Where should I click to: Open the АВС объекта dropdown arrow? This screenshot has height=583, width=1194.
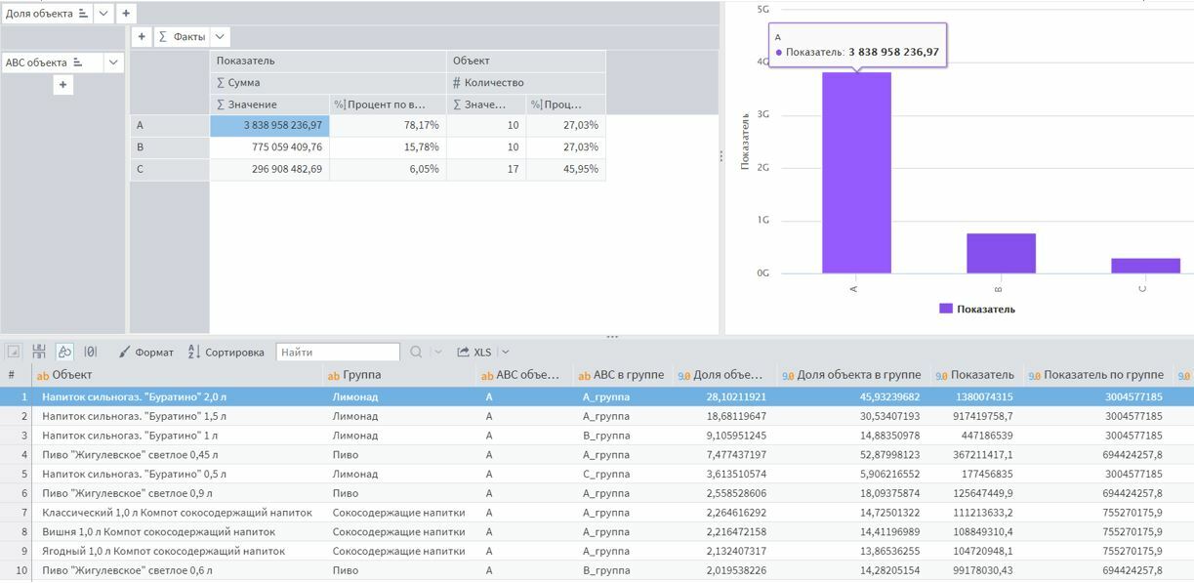point(113,62)
